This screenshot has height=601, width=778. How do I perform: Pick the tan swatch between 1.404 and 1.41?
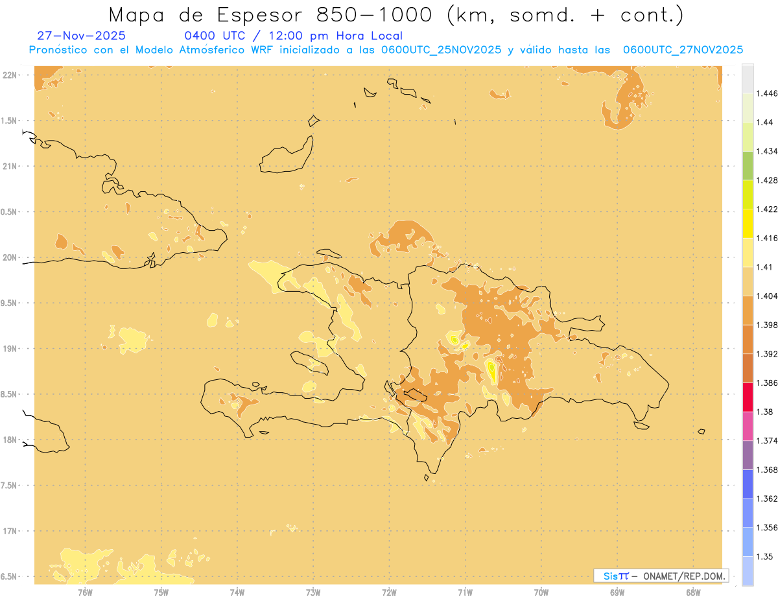(x=748, y=281)
